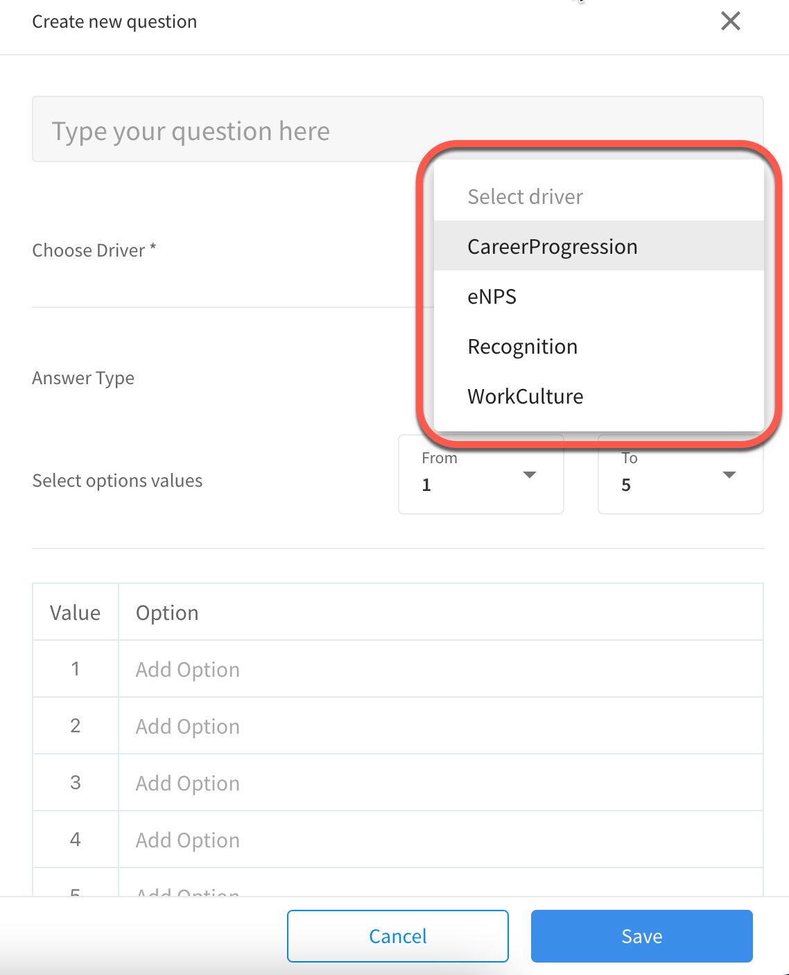Click the Choose Driver label
The width and height of the screenshot is (789, 975).
(94, 250)
